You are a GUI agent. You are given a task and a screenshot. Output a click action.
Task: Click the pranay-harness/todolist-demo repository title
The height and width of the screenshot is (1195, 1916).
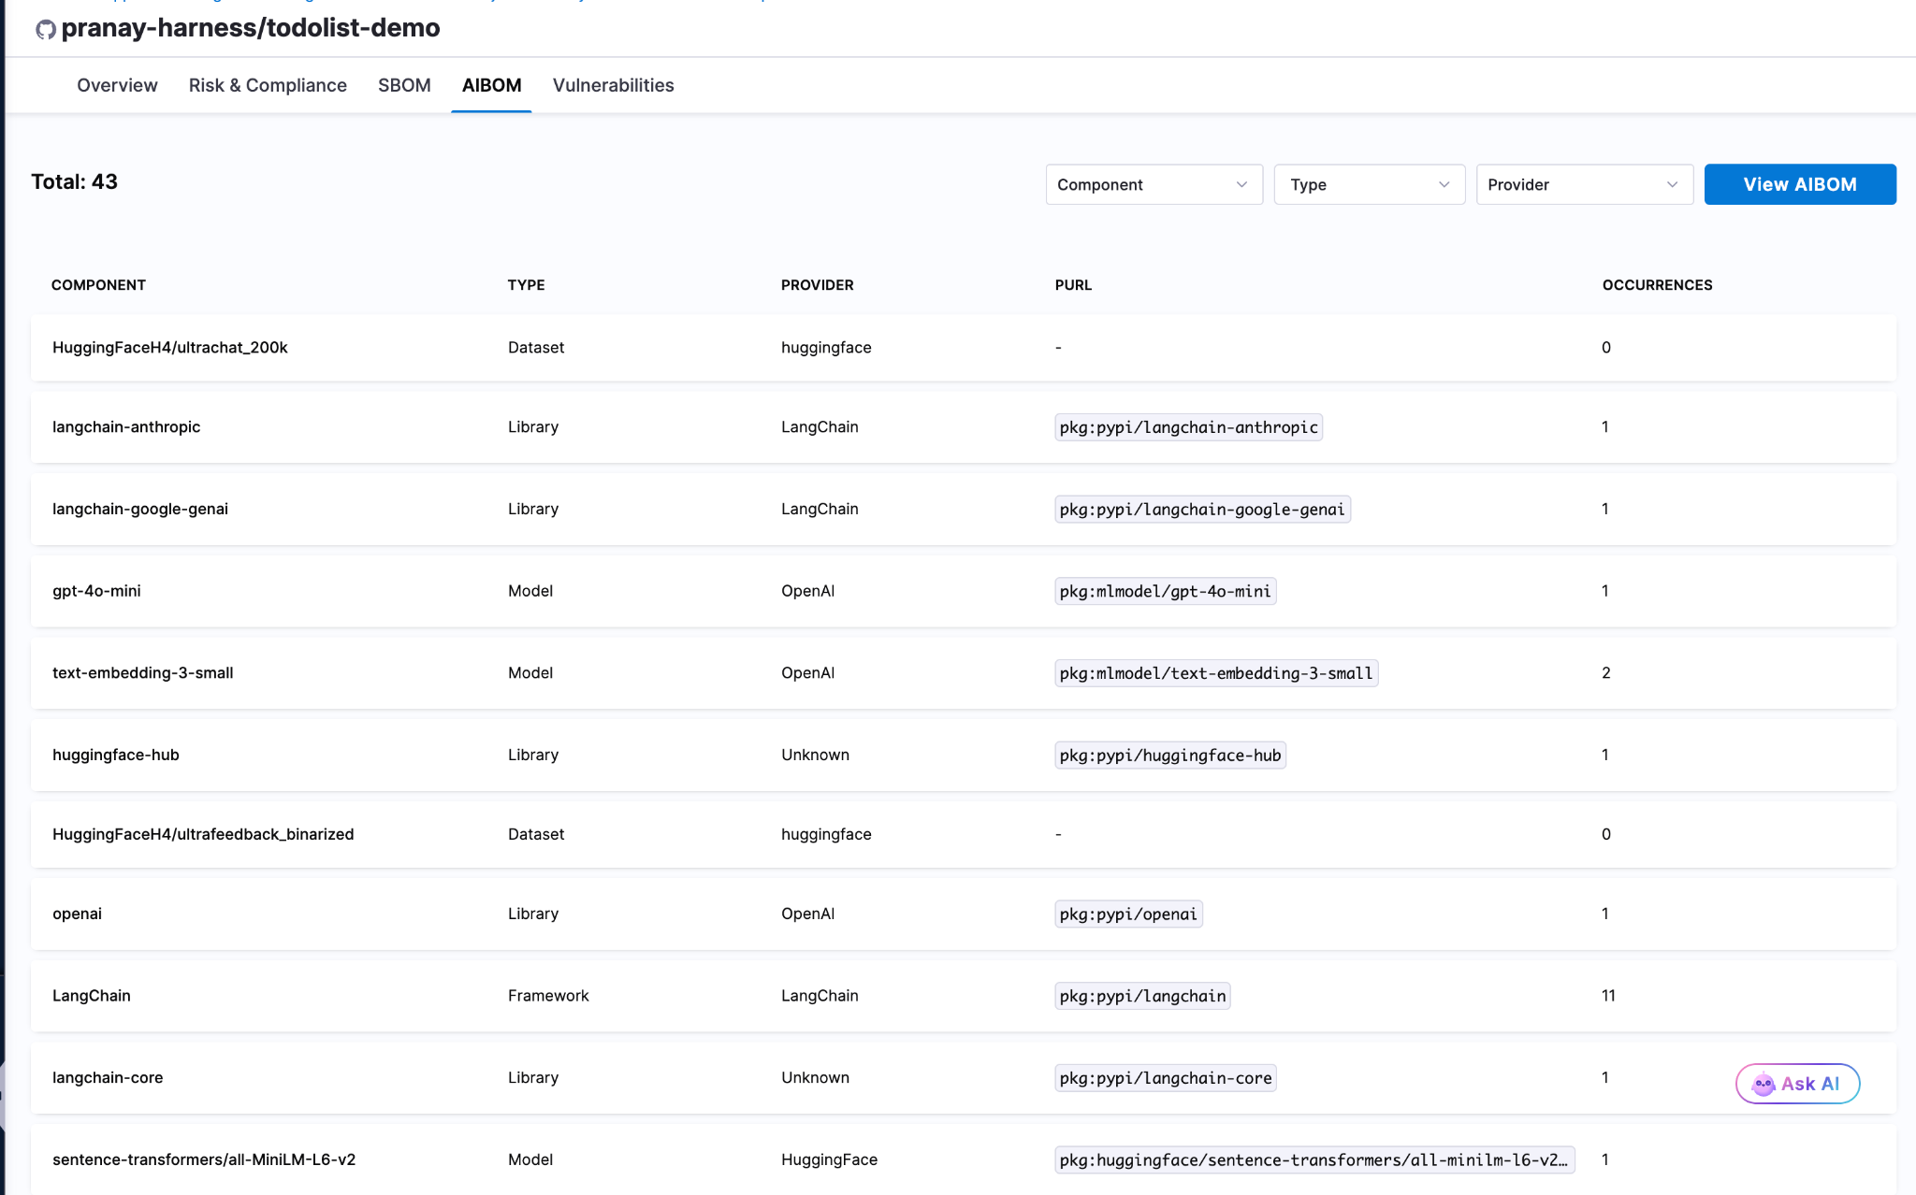(x=251, y=28)
